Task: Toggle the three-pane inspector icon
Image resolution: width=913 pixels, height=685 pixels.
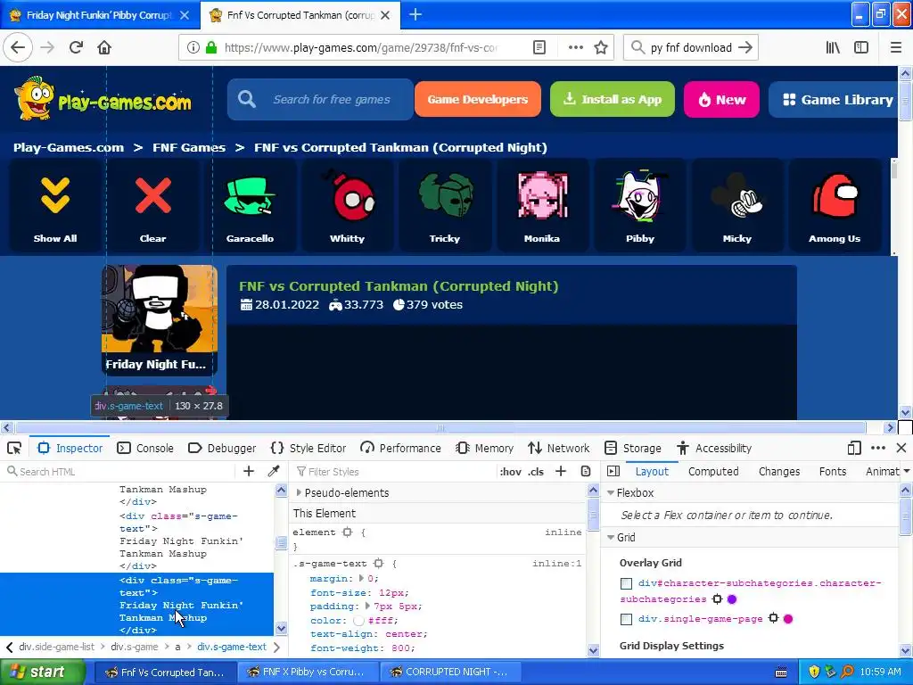Action: coord(613,471)
